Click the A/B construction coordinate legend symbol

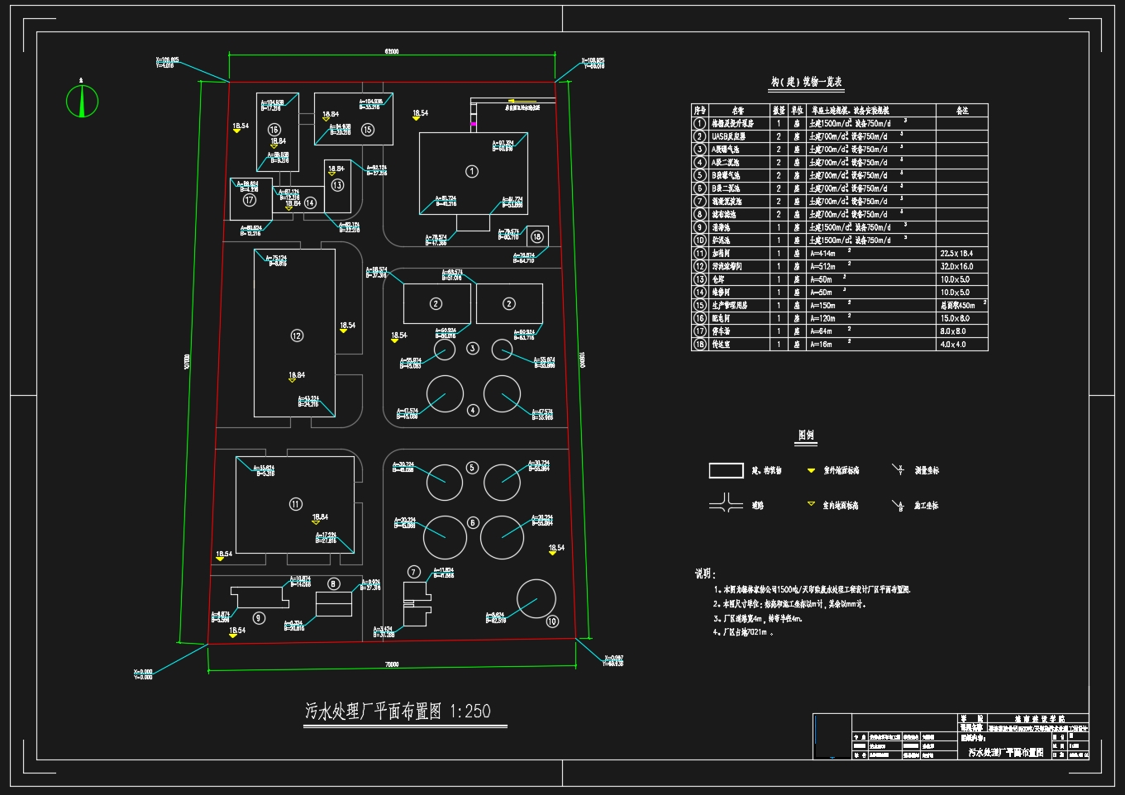pos(899,505)
